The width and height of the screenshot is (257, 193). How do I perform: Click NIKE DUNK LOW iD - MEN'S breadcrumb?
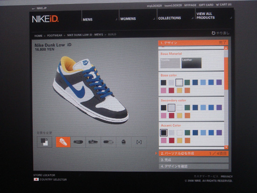point(85,35)
